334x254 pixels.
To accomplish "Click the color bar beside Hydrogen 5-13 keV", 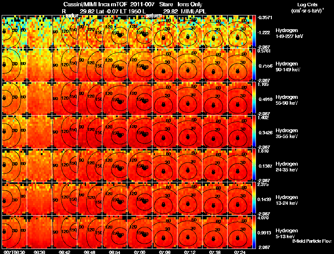I will tap(254, 232).
